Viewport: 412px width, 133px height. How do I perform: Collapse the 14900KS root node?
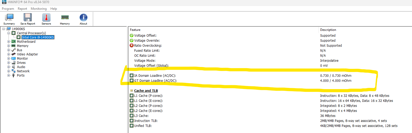(x=3, y=29)
